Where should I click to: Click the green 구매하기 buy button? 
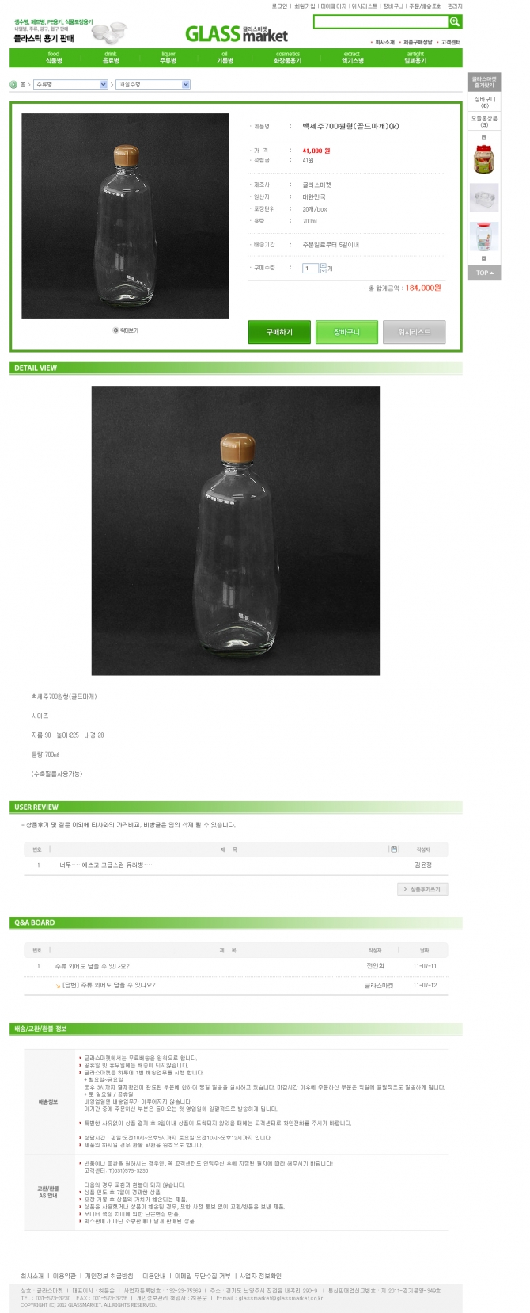click(279, 332)
